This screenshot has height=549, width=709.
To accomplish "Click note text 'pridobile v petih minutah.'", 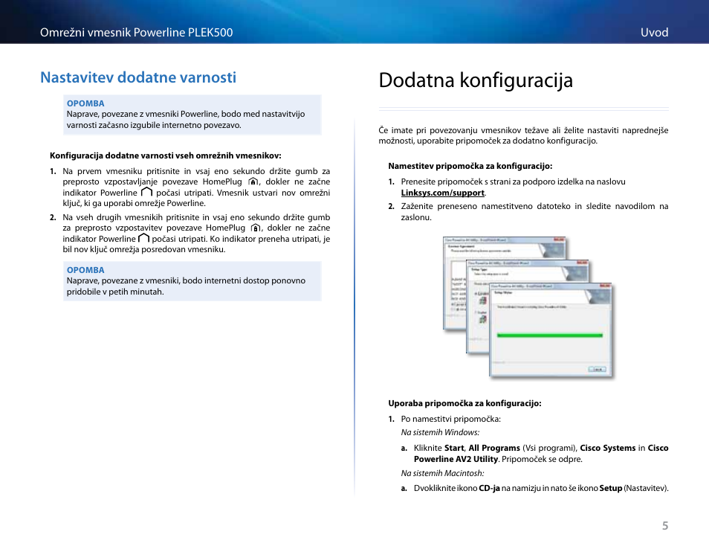I will pos(115,292).
